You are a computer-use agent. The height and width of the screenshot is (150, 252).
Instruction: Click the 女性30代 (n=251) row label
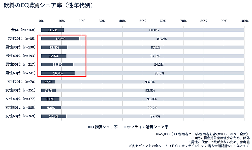(x=22, y=90)
